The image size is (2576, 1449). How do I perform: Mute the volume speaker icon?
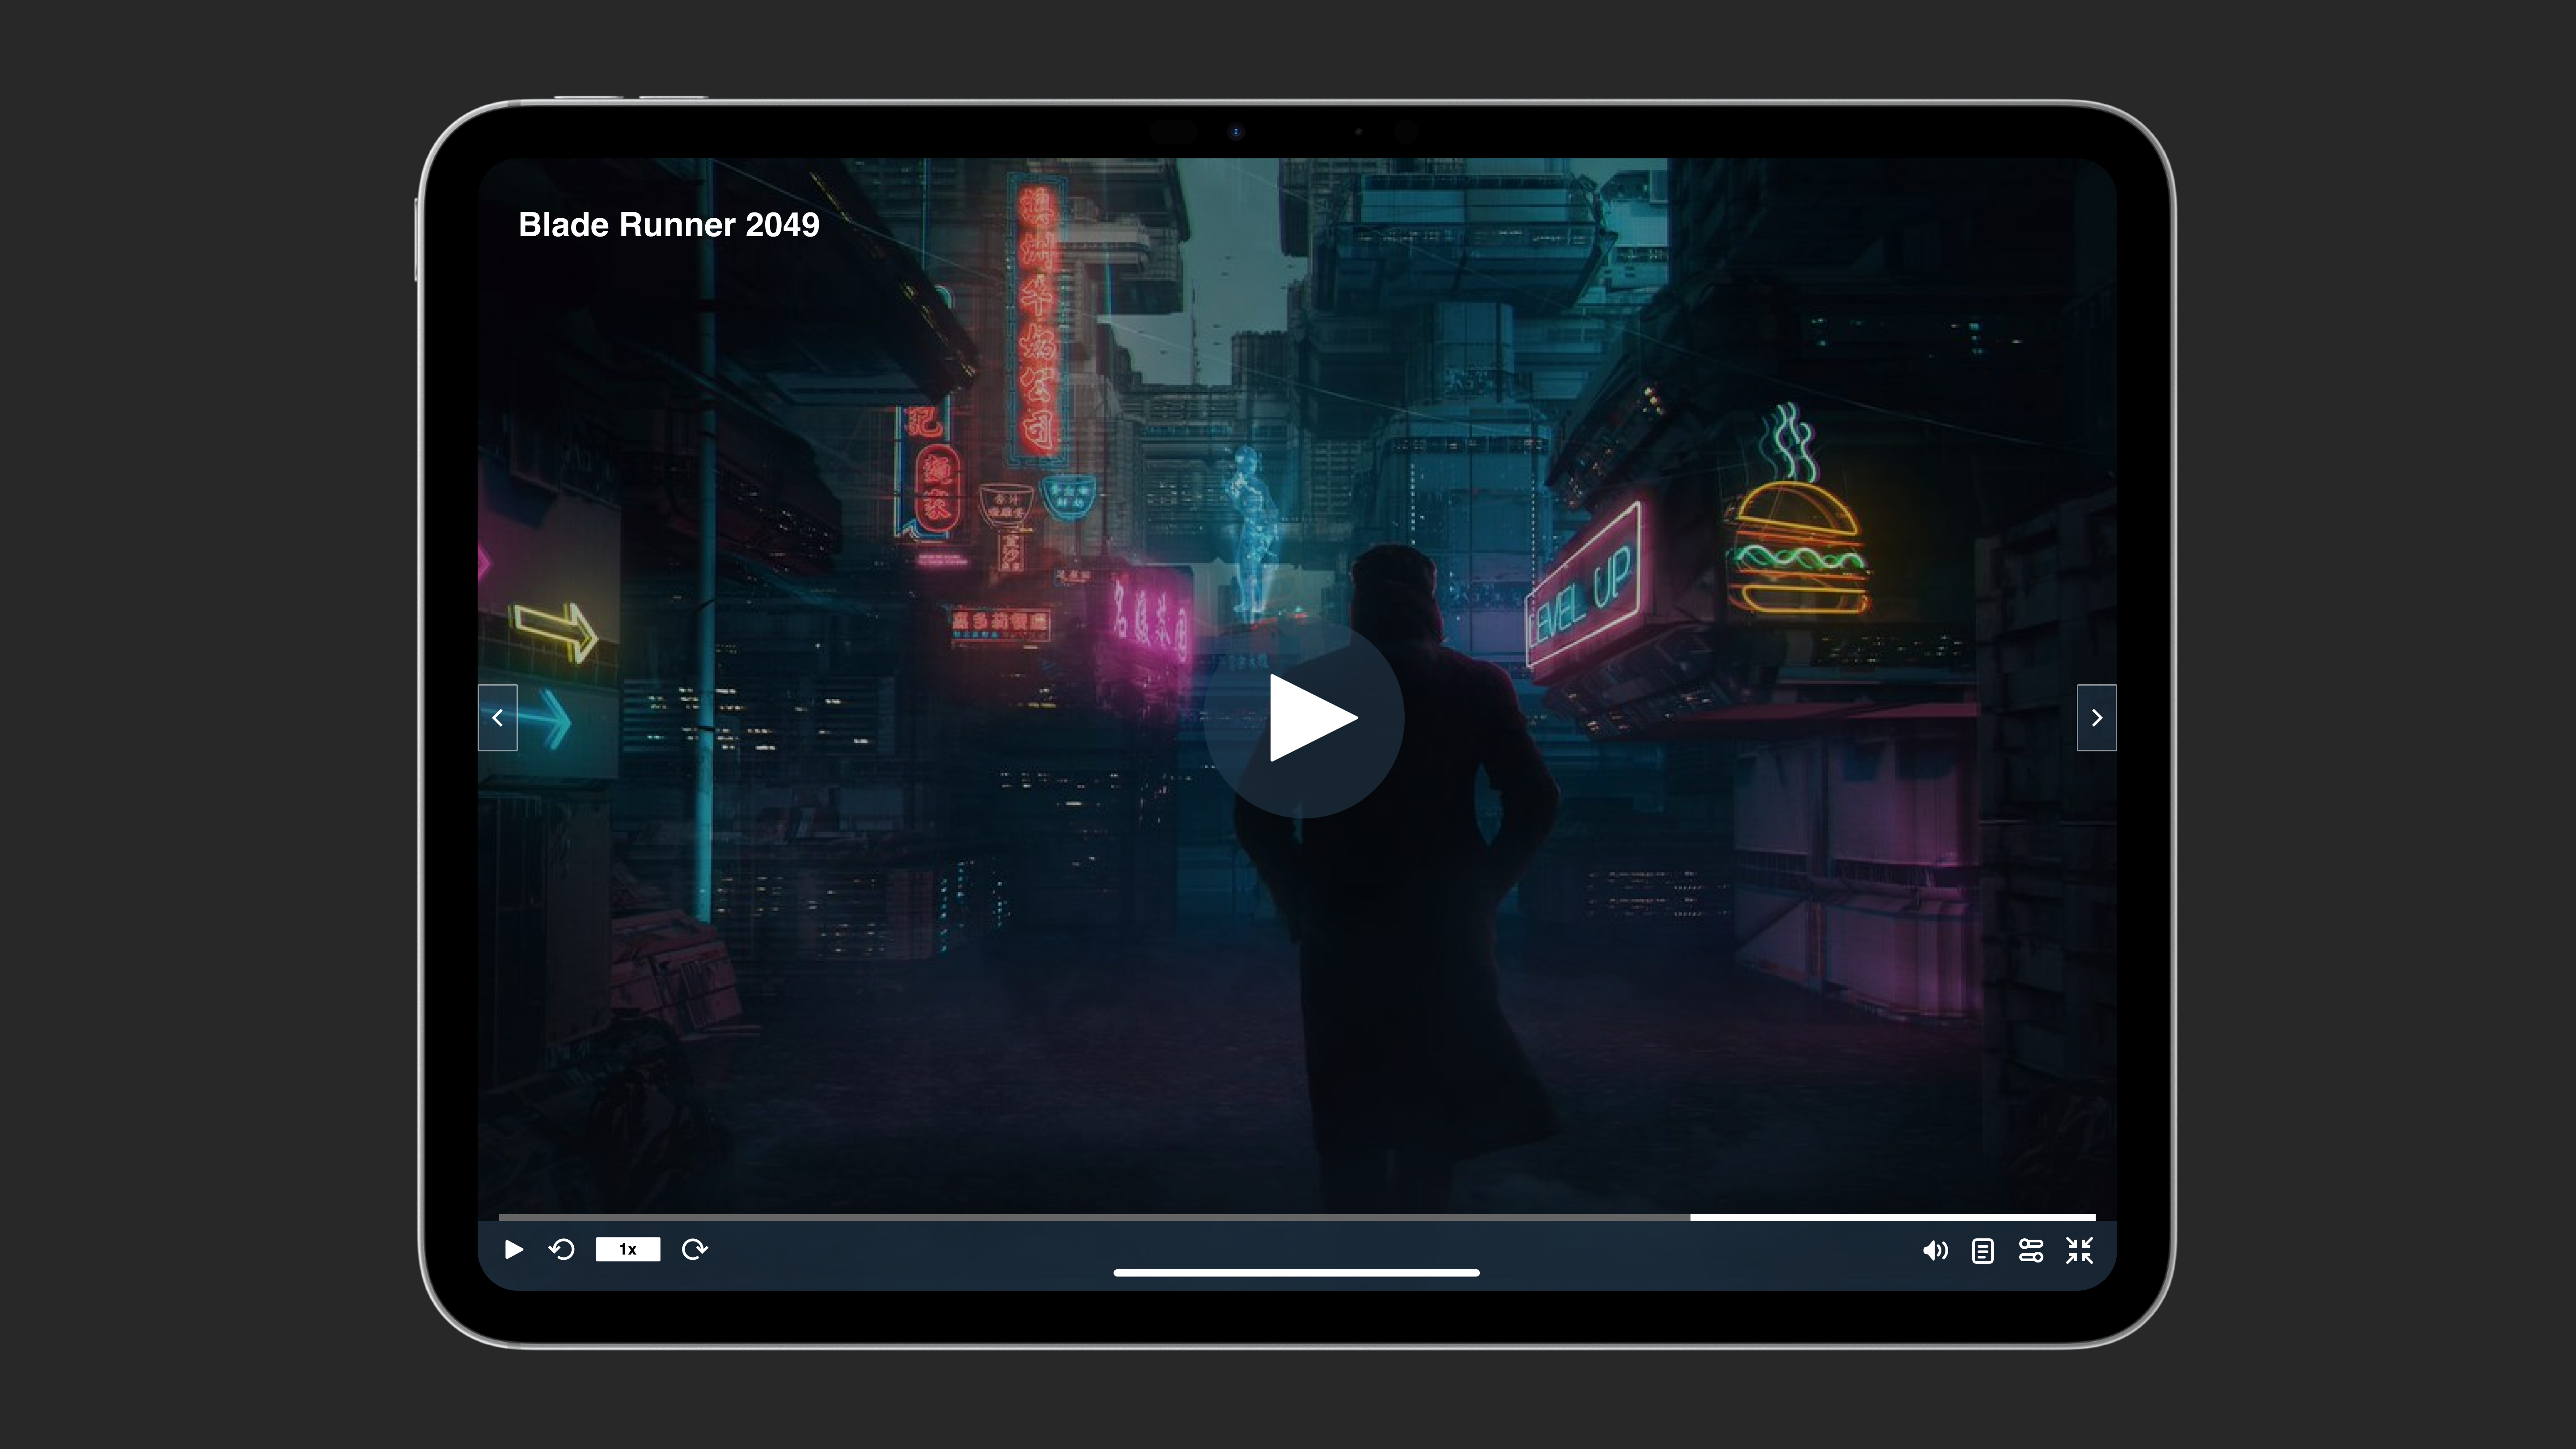(x=1935, y=1250)
